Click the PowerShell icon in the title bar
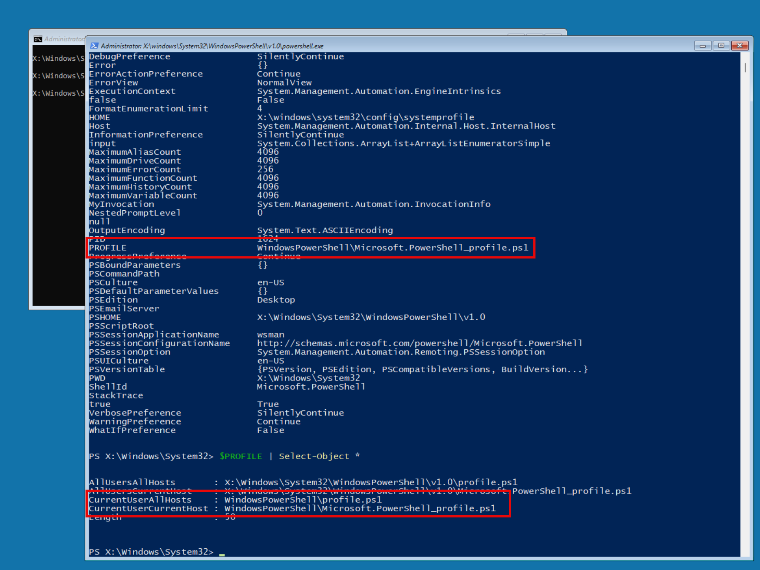The width and height of the screenshot is (760, 570). [x=94, y=46]
